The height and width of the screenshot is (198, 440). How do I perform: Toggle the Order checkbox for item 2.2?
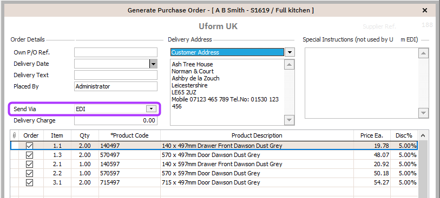[x=29, y=173]
